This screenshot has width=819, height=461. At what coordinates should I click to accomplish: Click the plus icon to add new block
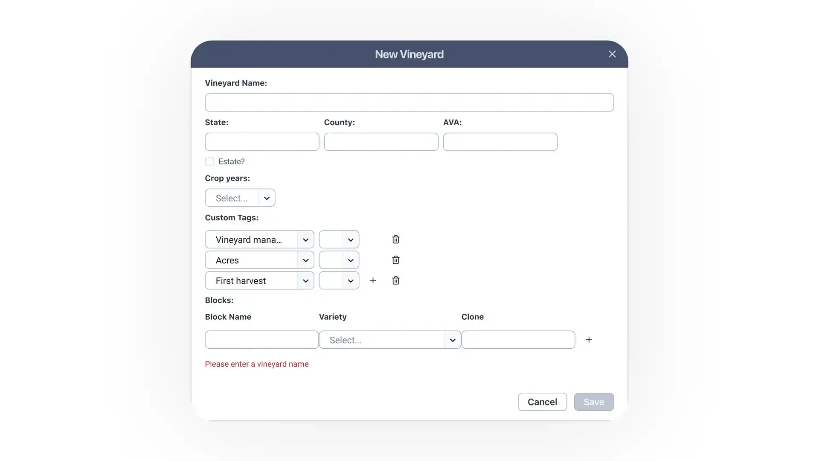click(x=589, y=339)
